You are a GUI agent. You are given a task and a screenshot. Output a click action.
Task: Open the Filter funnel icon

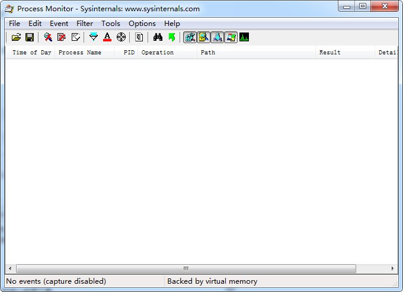pos(94,37)
